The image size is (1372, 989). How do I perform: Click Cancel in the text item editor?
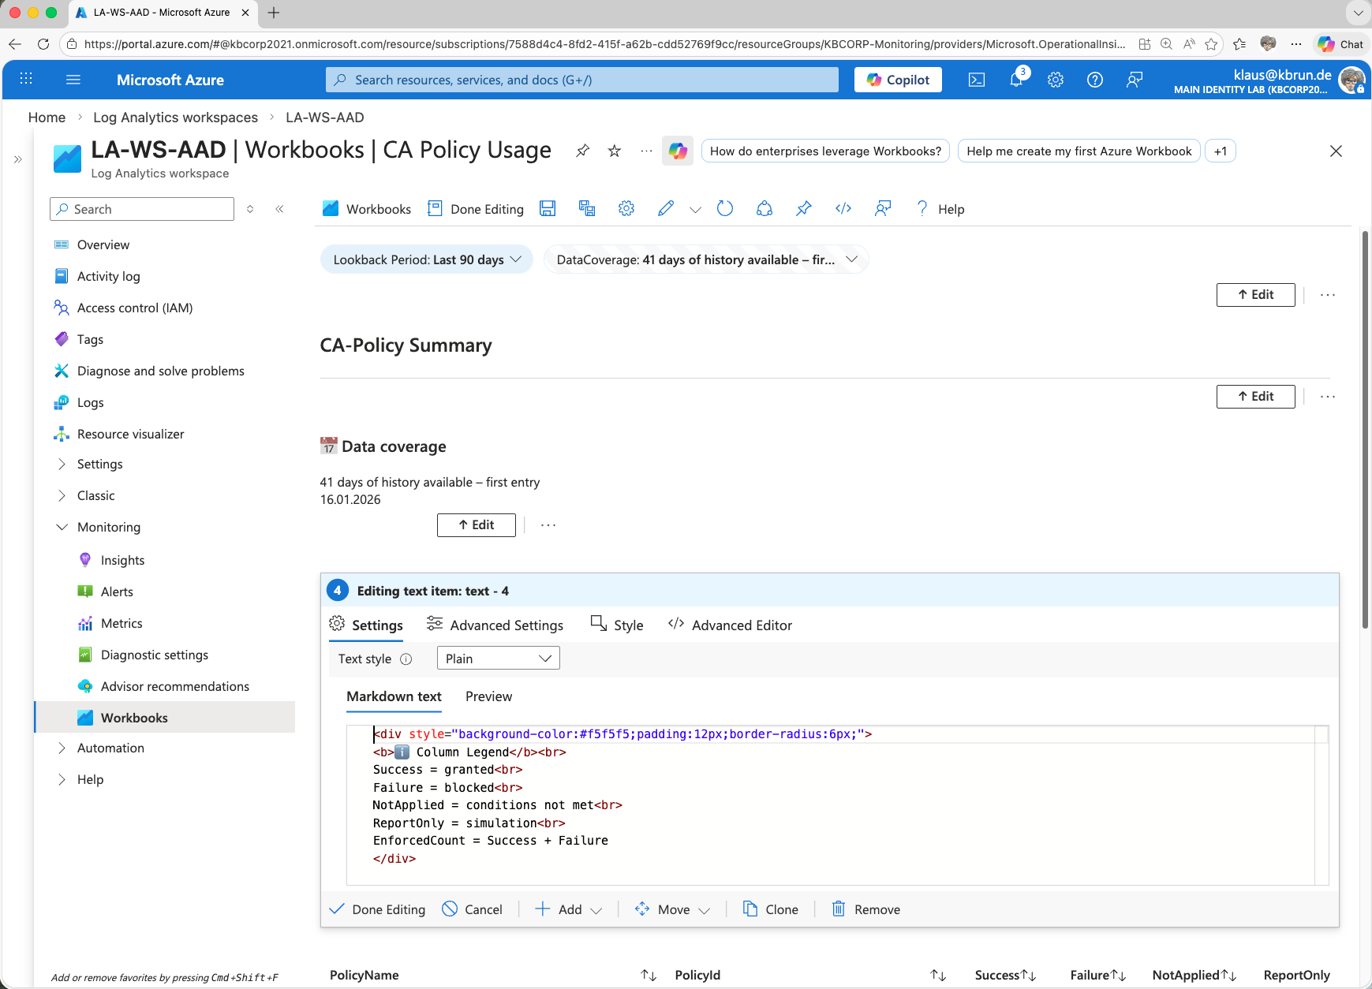coord(473,909)
